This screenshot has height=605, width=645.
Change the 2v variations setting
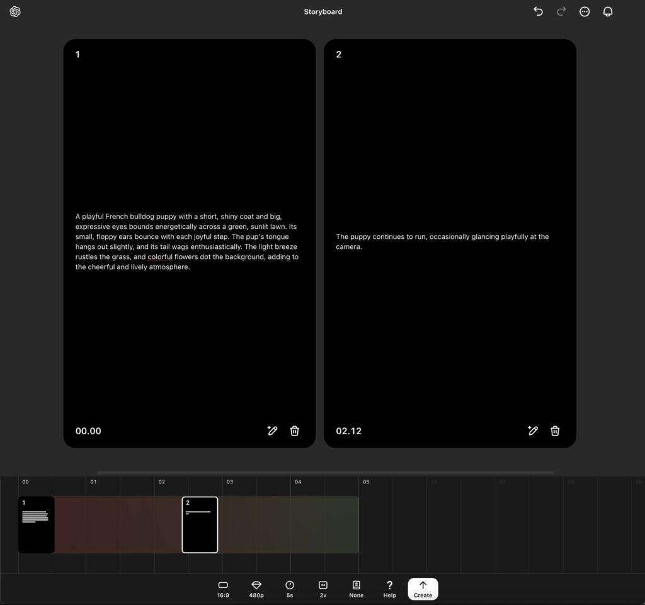(x=323, y=589)
